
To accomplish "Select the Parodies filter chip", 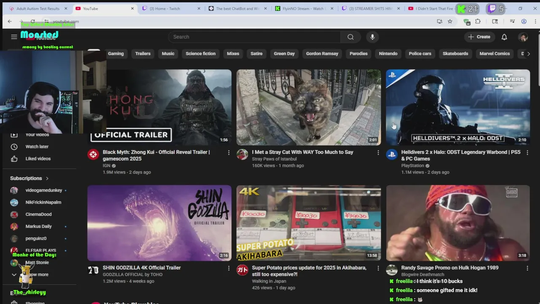I will click(x=359, y=54).
